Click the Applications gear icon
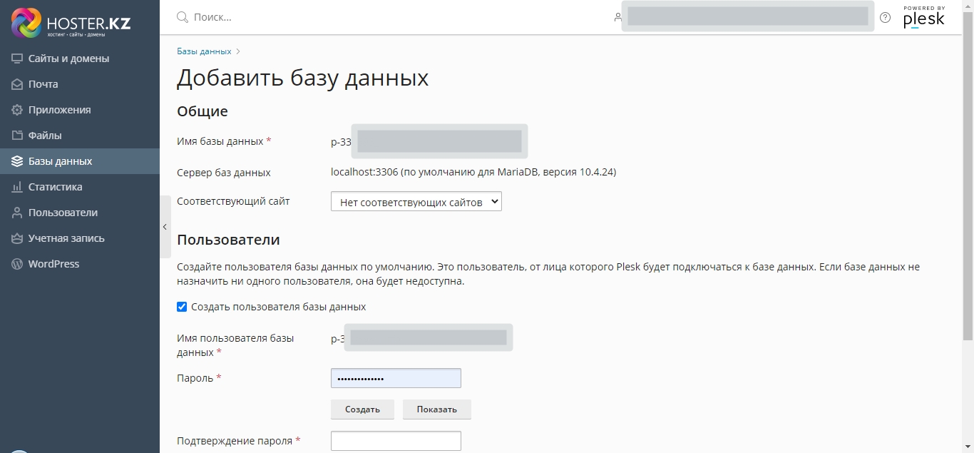 coord(17,110)
